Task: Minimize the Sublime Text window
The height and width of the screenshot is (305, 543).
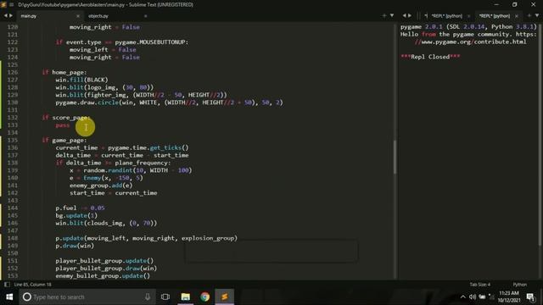Action: tap(496, 5)
